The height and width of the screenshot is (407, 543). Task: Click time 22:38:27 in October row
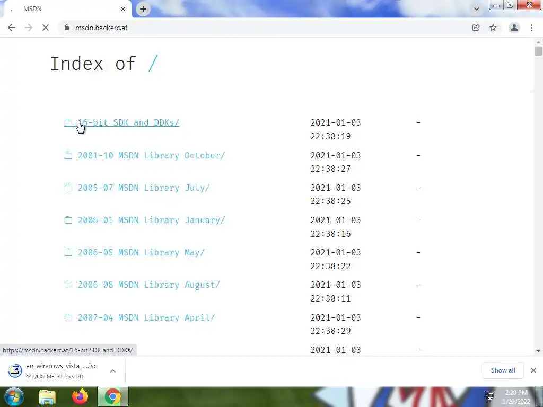coord(331,169)
